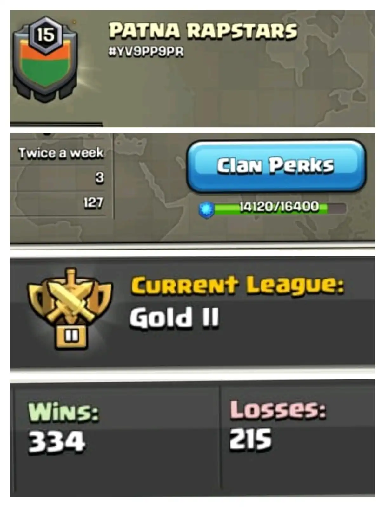Click the 14120/16400 XP progress bar
Image resolution: width=385 pixels, height=507 pixels.
click(x=279, y=208)
